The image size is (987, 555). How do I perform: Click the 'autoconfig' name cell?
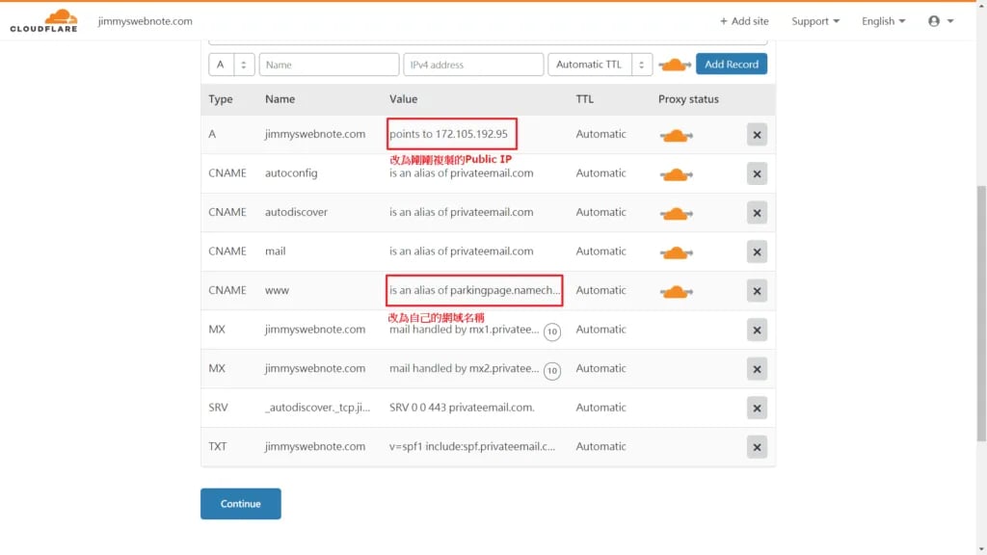pos(291,172)
